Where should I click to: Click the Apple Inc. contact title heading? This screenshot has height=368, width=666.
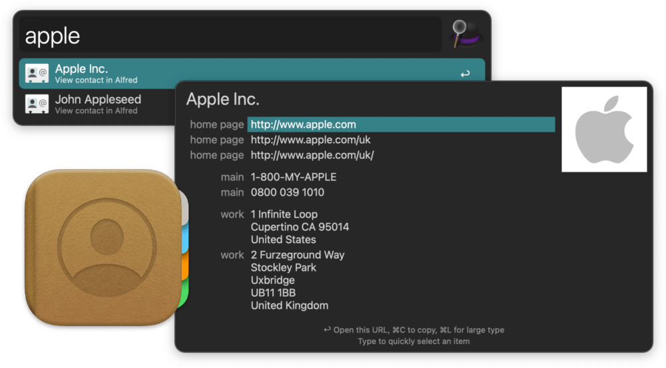pyautogui.click(x=222, y=99)
